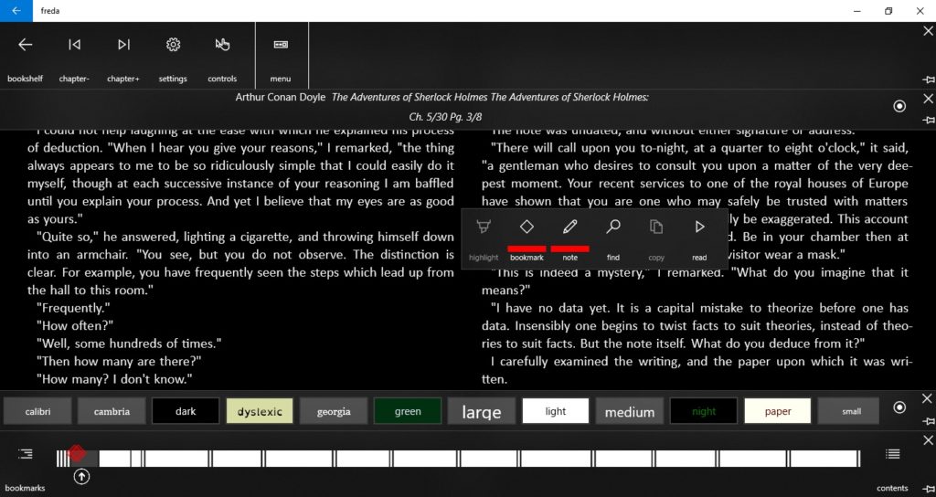936x497 pixels.
Task: Click the reading progress bar
Action: pos(459,459)
